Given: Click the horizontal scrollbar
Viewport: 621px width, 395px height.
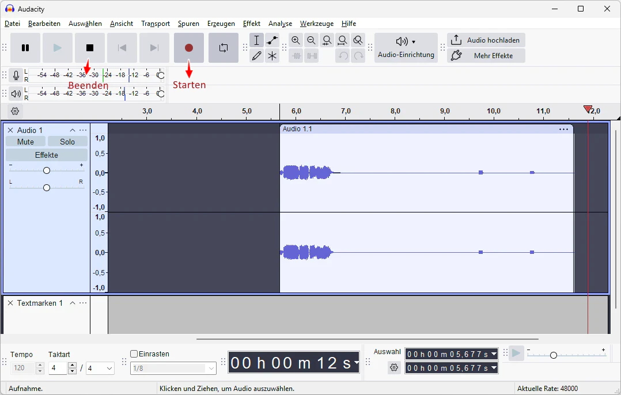Looking at the screenshot, I should [x=367, y=339].
